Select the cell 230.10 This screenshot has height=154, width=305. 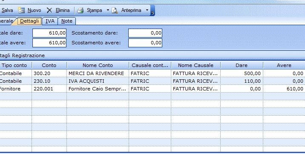pyautogui.click(x=49, y=81)
